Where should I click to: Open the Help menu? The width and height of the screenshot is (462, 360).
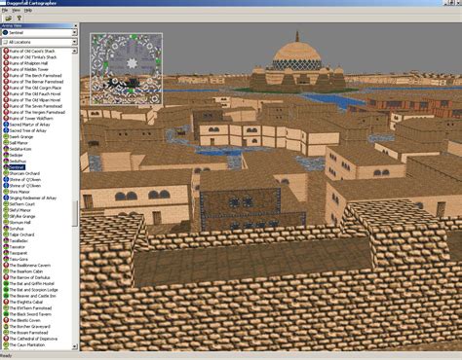click(28, 10)
